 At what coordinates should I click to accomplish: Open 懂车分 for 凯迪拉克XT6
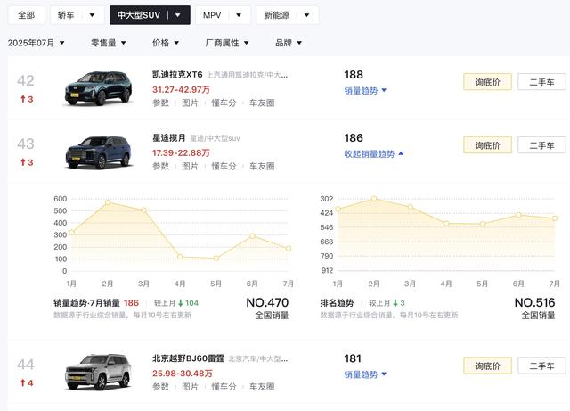[x=224, y=103]
